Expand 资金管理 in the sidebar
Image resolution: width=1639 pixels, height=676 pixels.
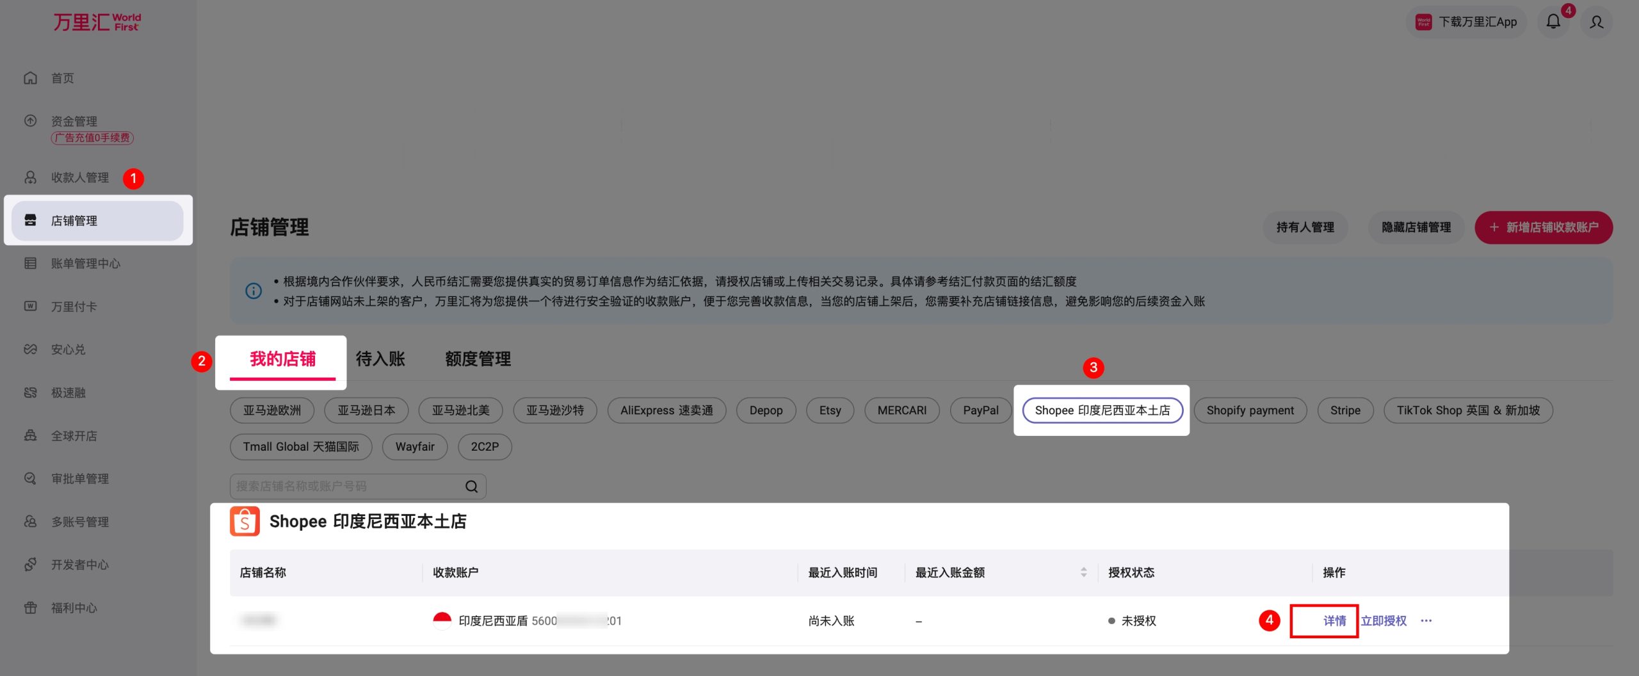74,121
